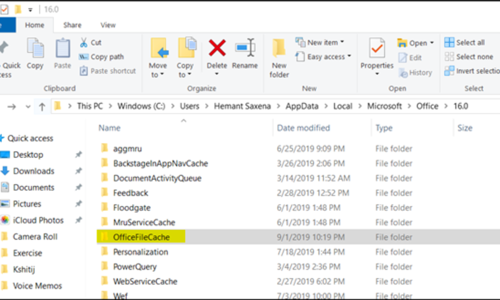The image size is (500, 300).
Task: Click Select all
Action: [464, 42]
